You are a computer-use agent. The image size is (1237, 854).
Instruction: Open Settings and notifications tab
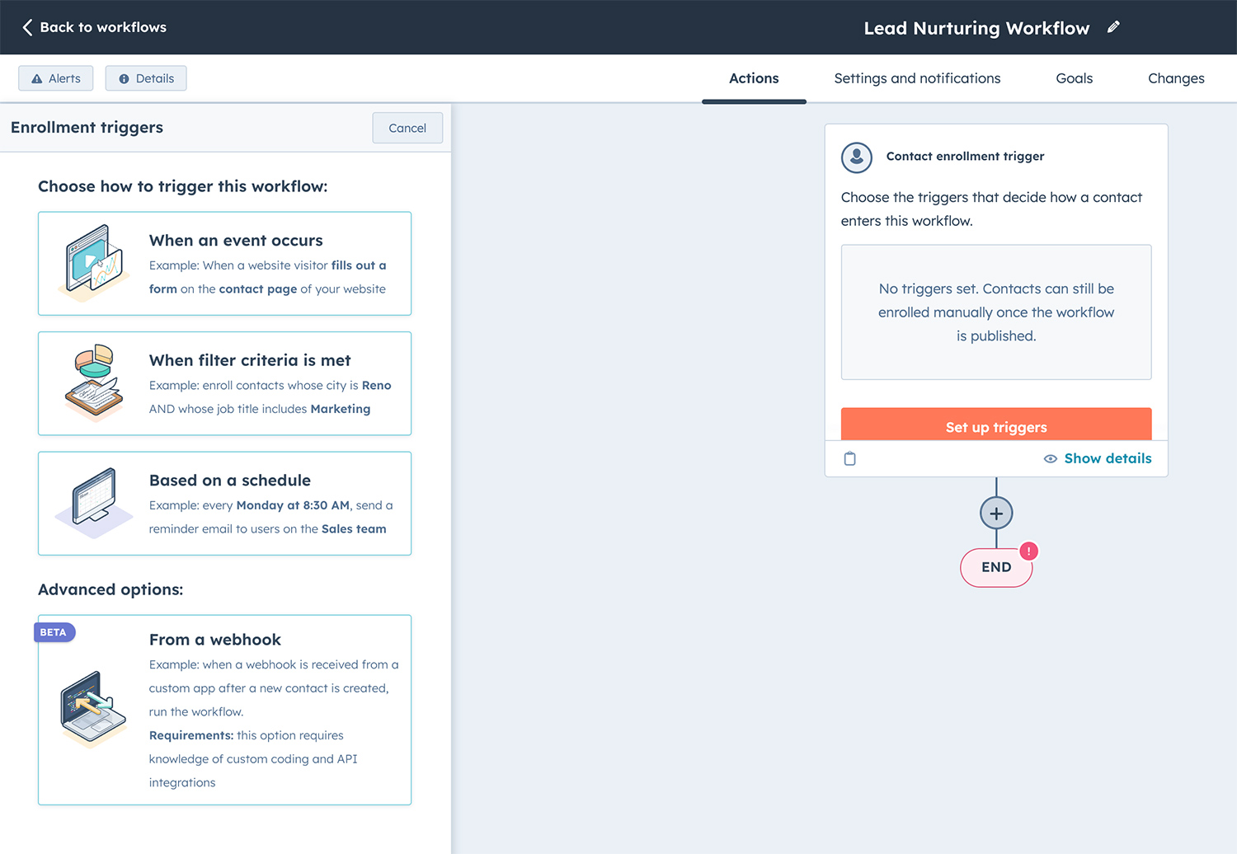[917, 78]
